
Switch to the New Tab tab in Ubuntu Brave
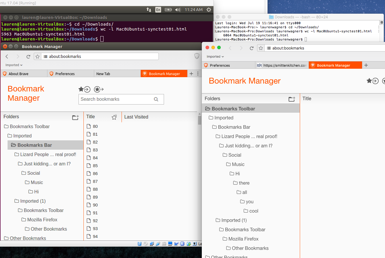pos(117,74)
